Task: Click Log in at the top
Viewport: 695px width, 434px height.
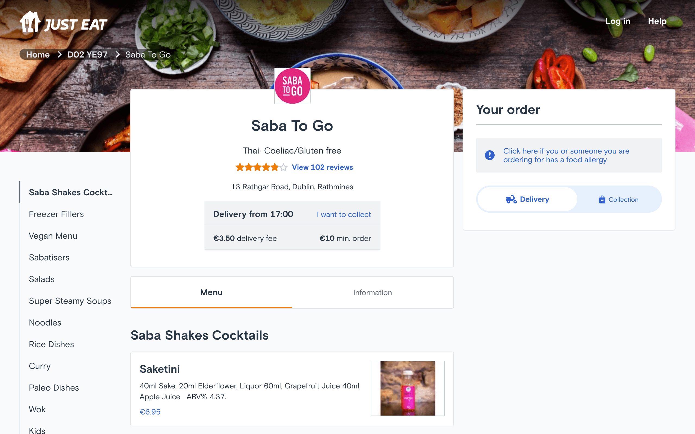Action: 618,21
